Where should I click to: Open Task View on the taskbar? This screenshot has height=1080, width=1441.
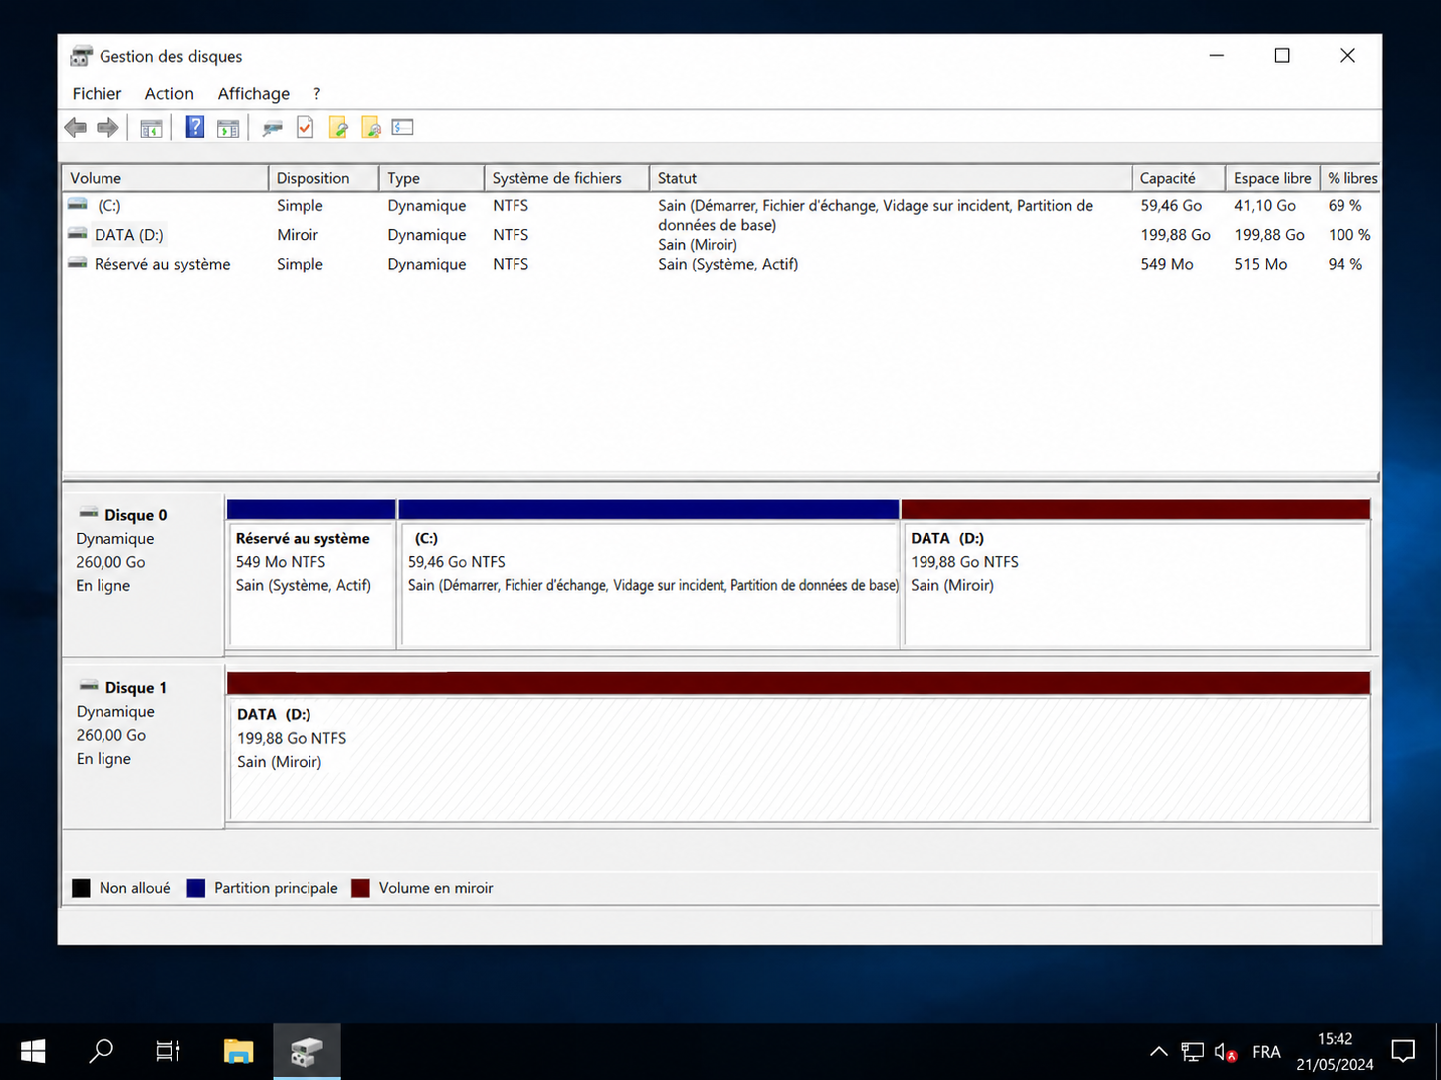[168, 1051]
